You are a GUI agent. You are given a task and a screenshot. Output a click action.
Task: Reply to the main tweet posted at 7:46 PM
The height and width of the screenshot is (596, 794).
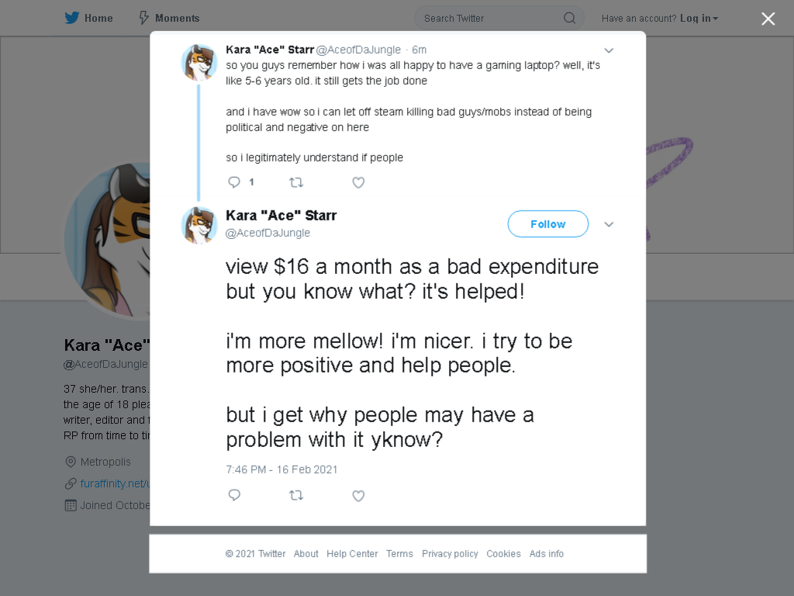click(x=234, y=495)
